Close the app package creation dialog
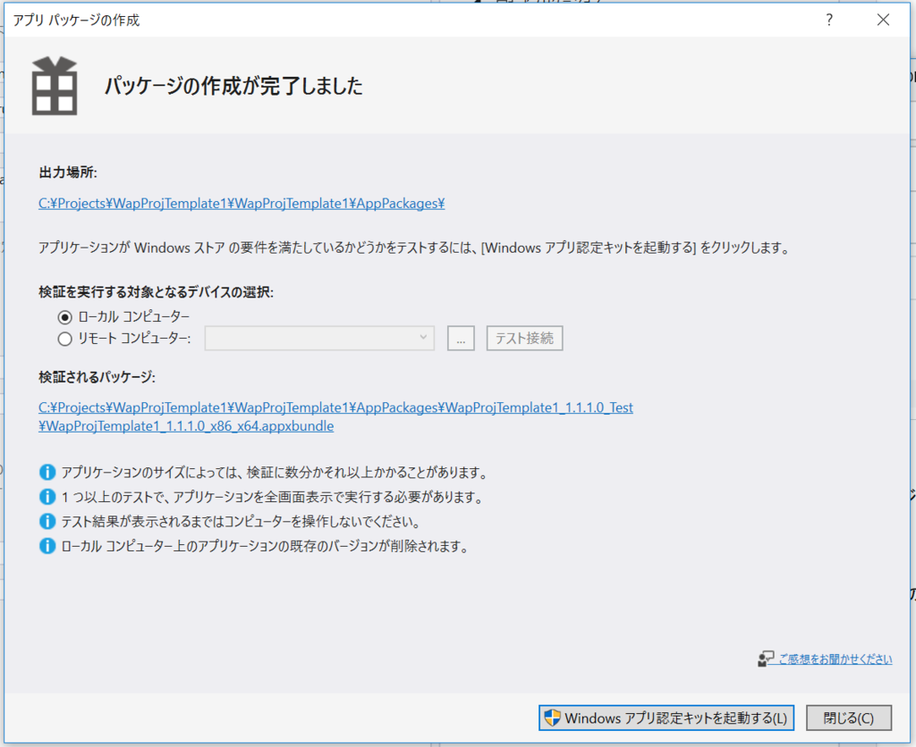Image resolution: width=916 pixels, height=747 pixels. pyautogui.click(x=883, y=20)
